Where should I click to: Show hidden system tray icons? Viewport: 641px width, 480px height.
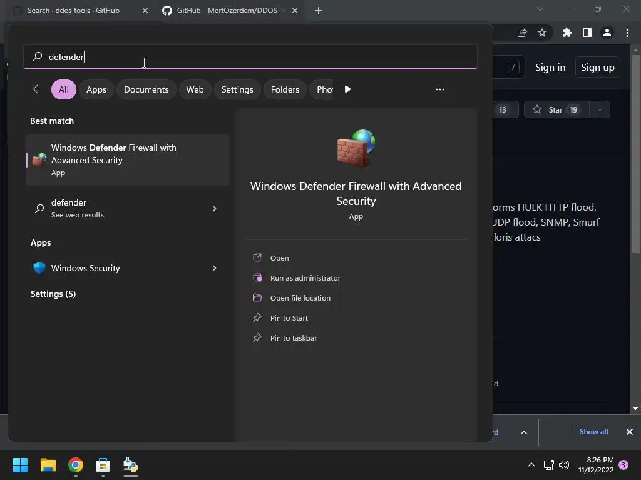click(x=531, y=465)
